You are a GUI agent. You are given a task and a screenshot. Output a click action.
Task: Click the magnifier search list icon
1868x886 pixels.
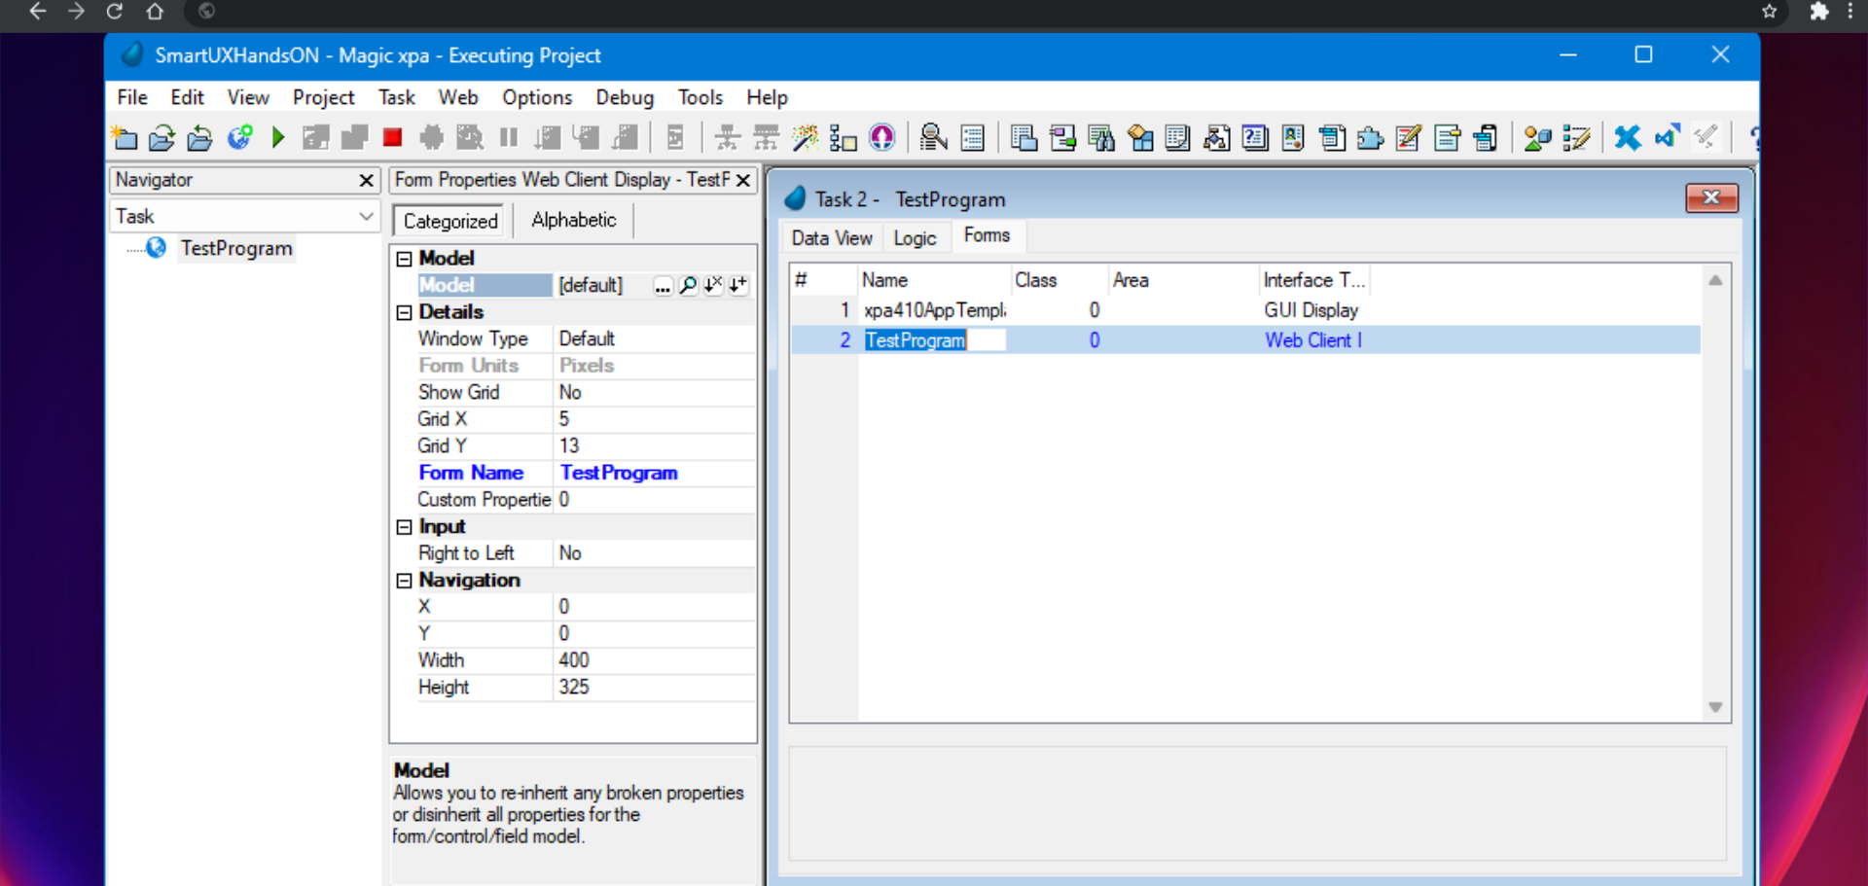(x=933, y=138)
